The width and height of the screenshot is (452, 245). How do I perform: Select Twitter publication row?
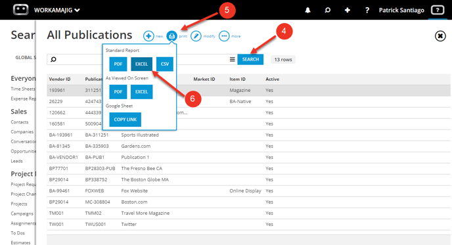(248, 224)
